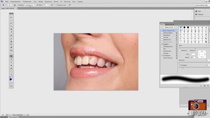Screen dimensions: 210x118
Task: Open the status bar info arrow
Action: pyautogui.click(x=28, y=115)
